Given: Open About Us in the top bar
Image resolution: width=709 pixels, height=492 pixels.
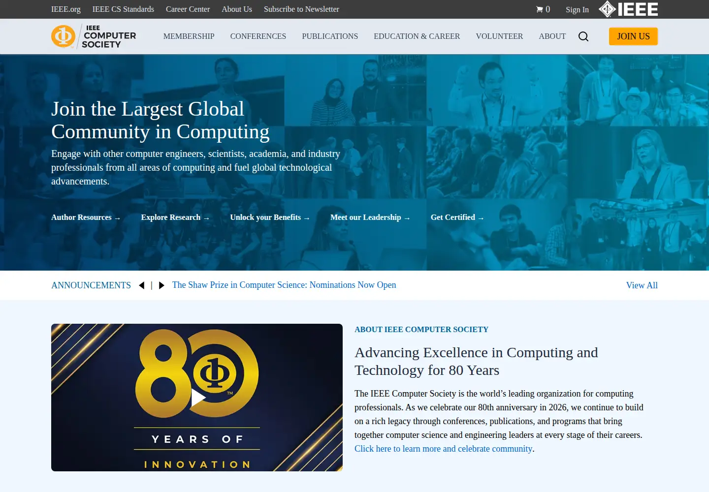Looking at the screenshot, I should pyautogui.click(x=237, y=9).
